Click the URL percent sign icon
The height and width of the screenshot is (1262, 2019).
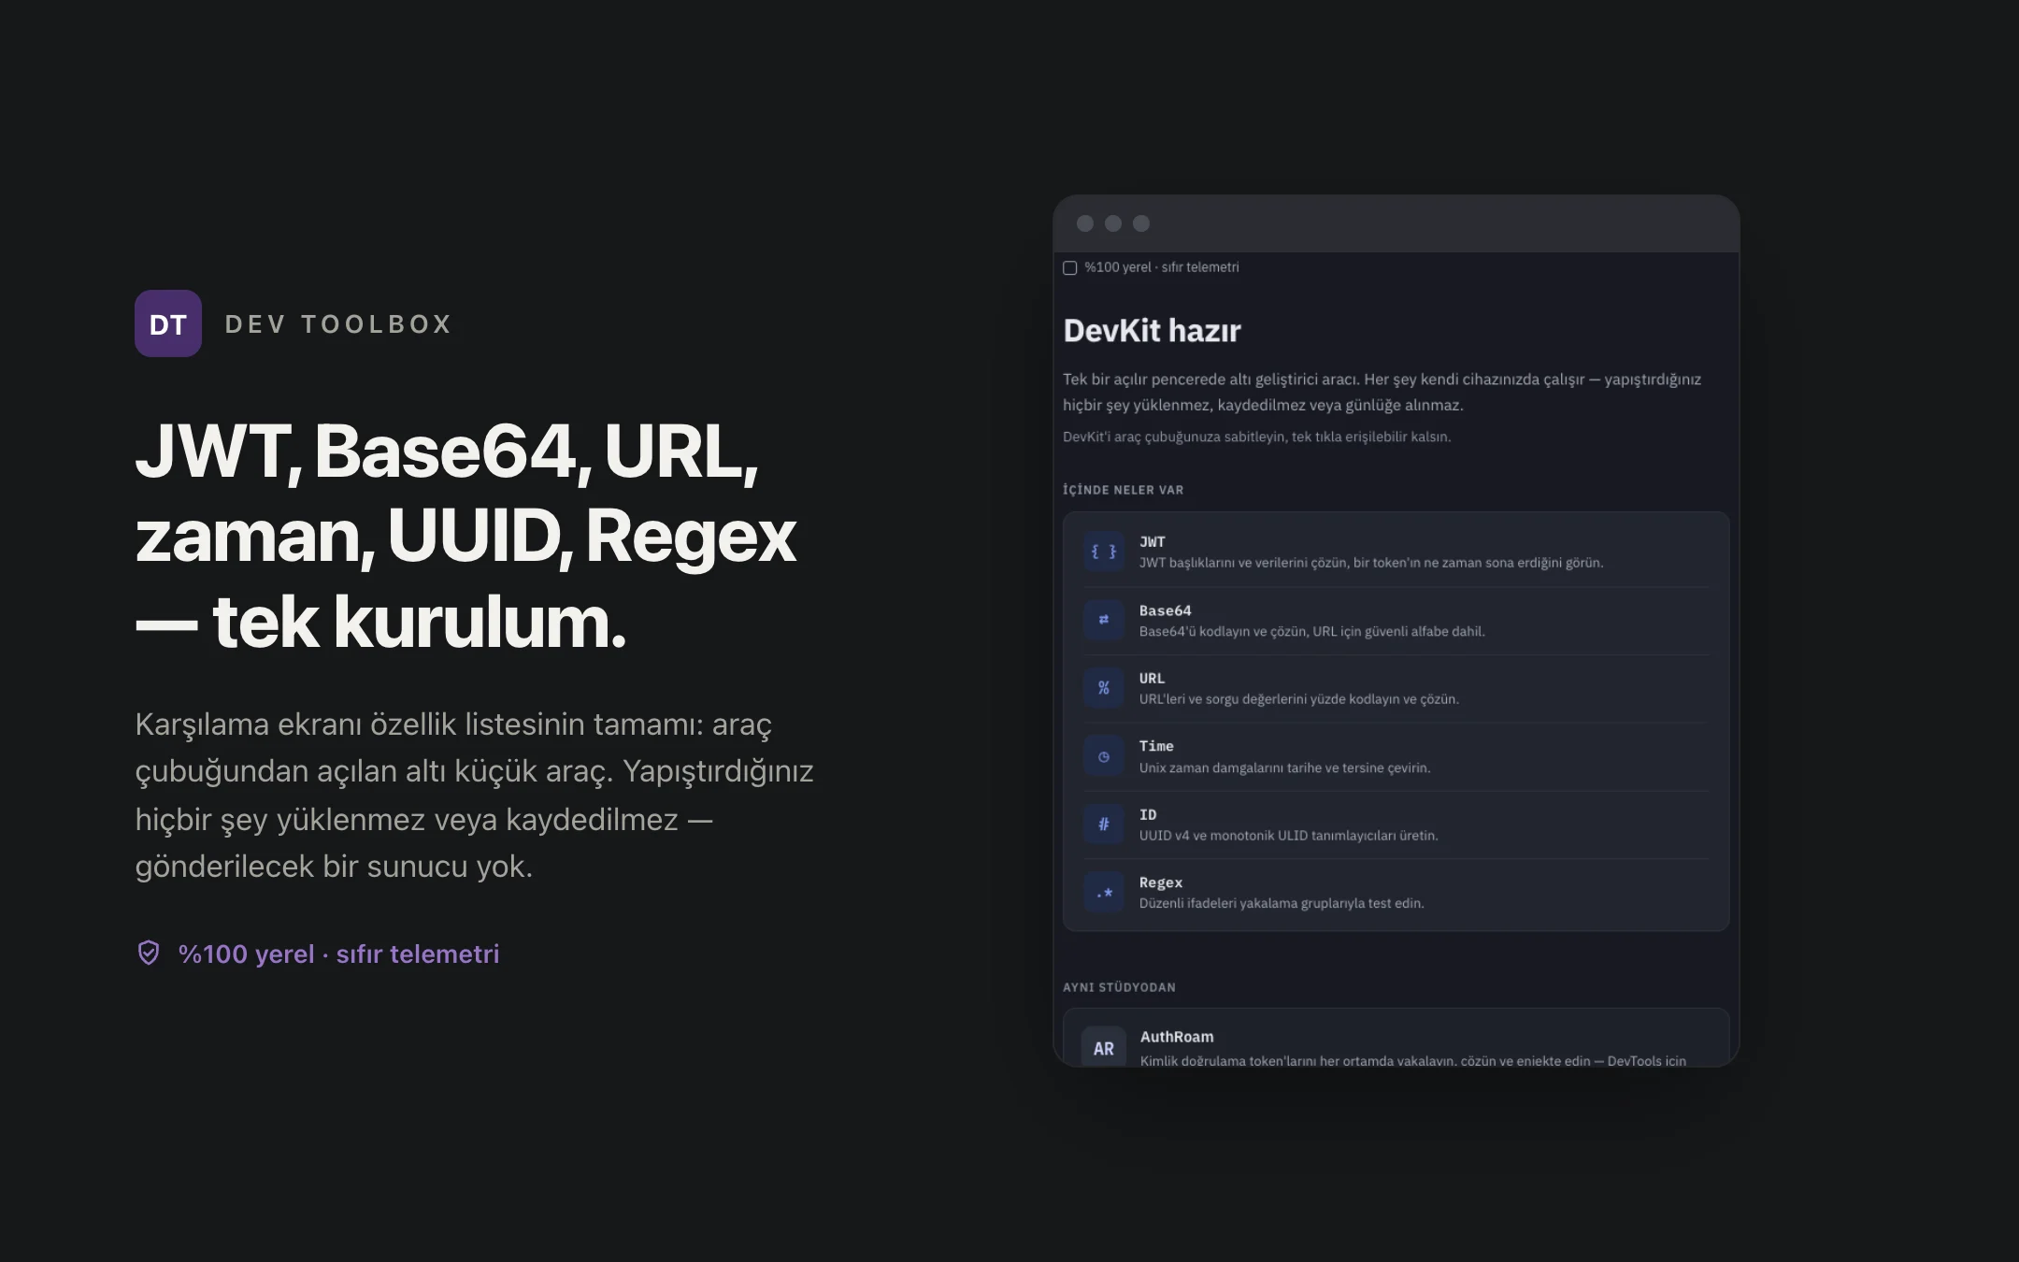(1104, 688)
